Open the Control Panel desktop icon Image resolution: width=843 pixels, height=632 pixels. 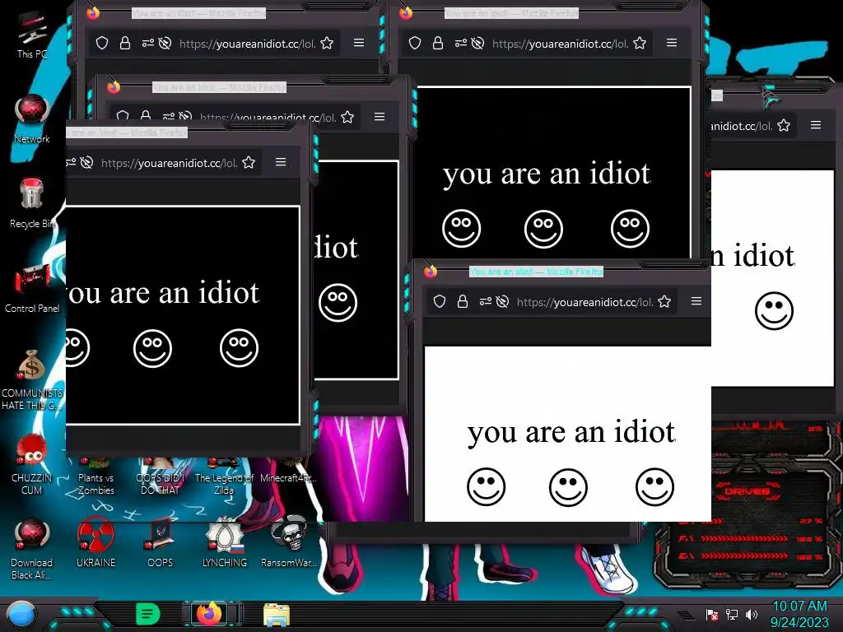point(32,287)
